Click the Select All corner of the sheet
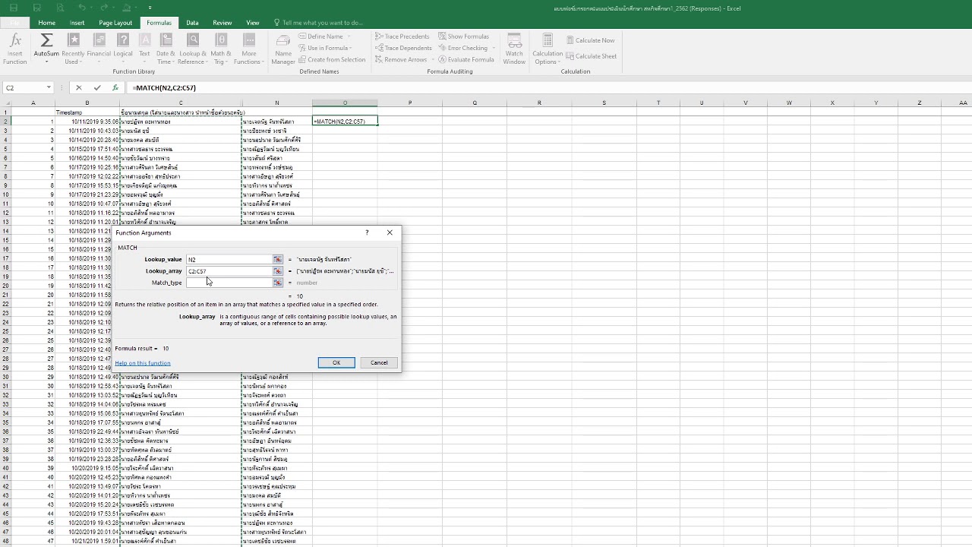This screenshot has height=547, width=972. point(5,103)
